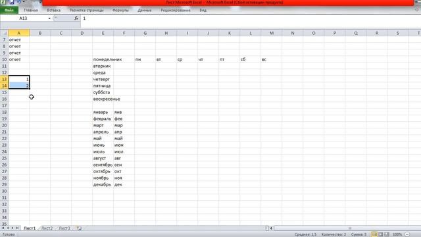Screen dimensions: 421x237
Task: Select cell A7 containing отчет
Action: 19,39
